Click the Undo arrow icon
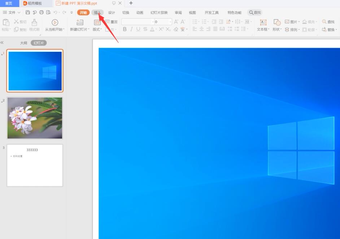This screenshot has height=239, width=340. point(55,13)
